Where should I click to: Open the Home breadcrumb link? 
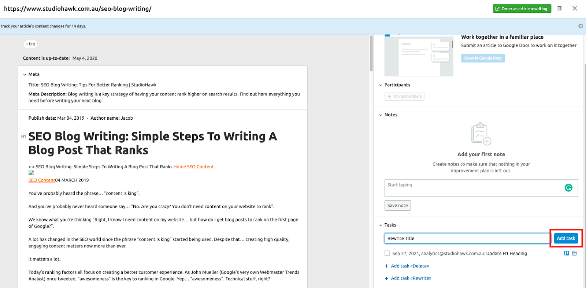(180, 167)
